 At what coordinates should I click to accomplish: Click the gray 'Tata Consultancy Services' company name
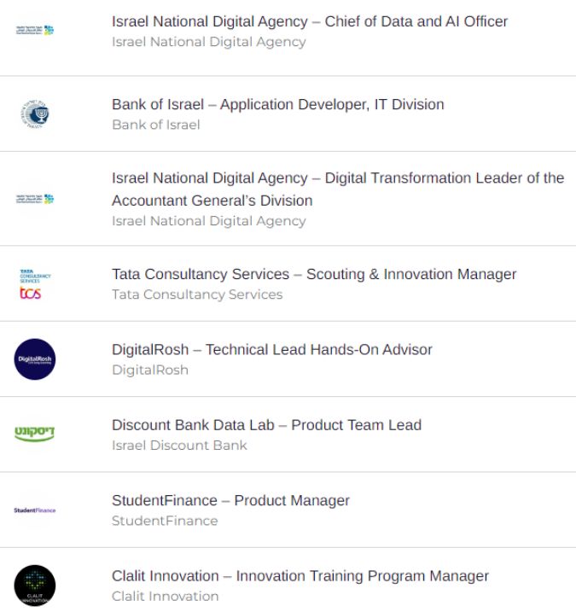pyautogui.click(x=197, y=294)
